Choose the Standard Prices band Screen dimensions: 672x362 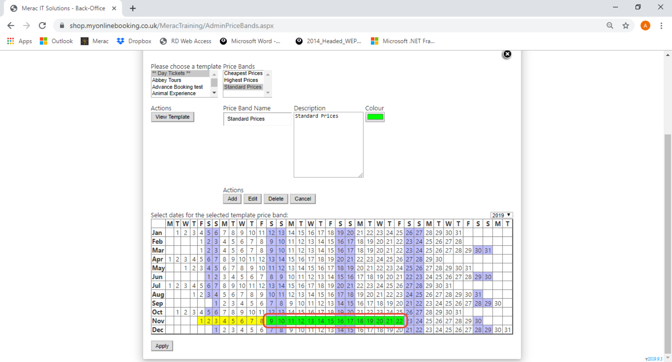[244, 87]
